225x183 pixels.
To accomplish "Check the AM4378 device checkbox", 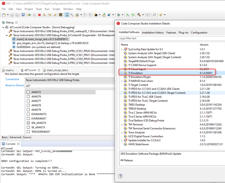I will point(28,105).
